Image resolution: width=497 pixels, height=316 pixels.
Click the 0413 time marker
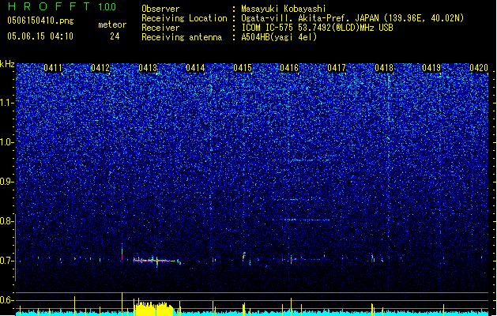coord(148,68)
